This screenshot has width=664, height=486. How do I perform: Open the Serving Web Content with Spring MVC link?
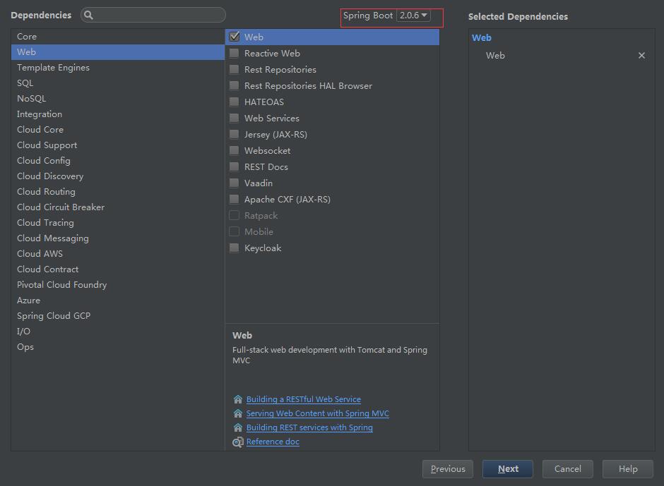click(x=318, y=413)
